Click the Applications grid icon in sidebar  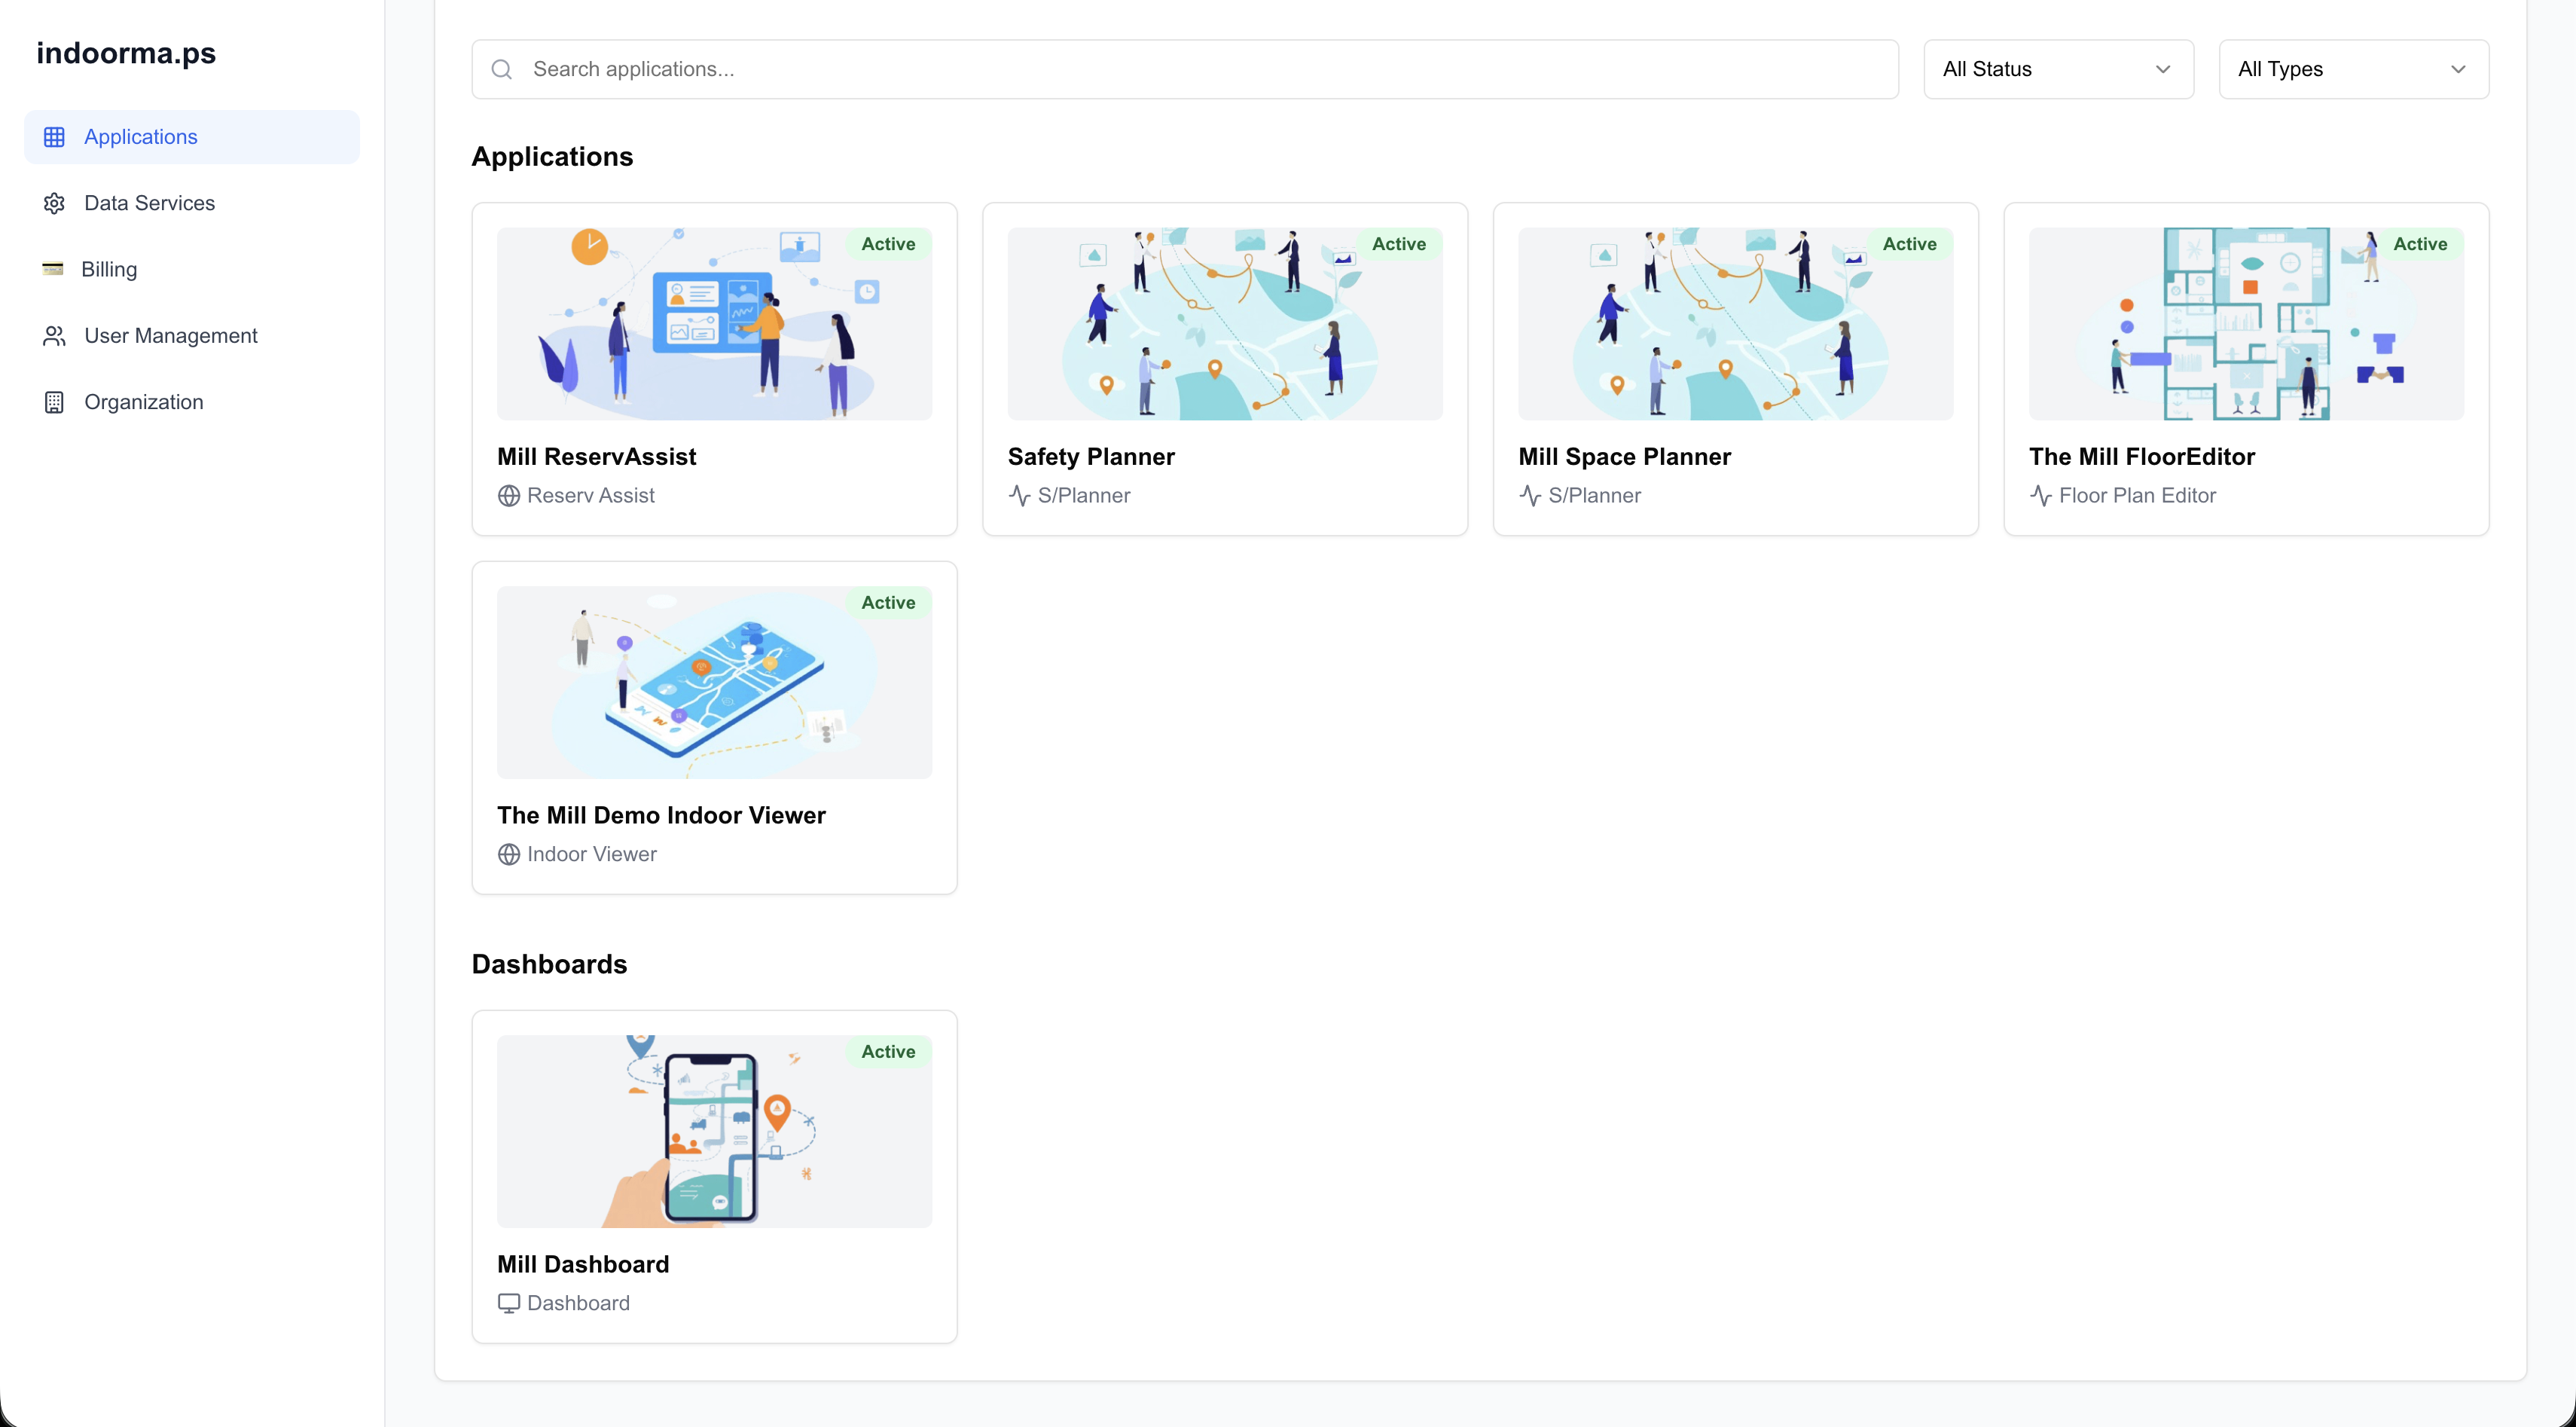coord(54,137)
